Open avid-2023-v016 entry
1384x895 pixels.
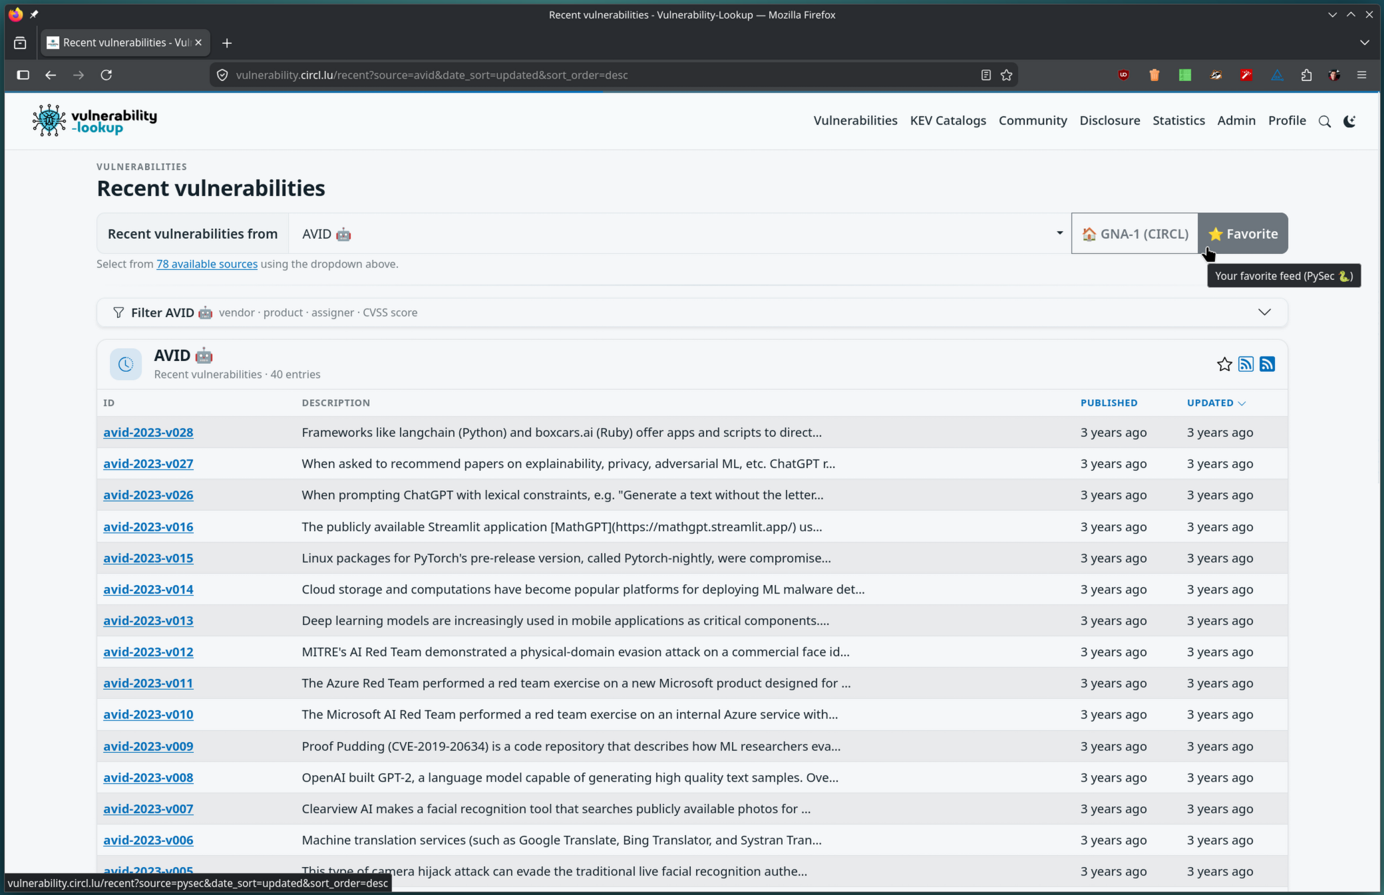pyautogui.click(x=148, y=527)
